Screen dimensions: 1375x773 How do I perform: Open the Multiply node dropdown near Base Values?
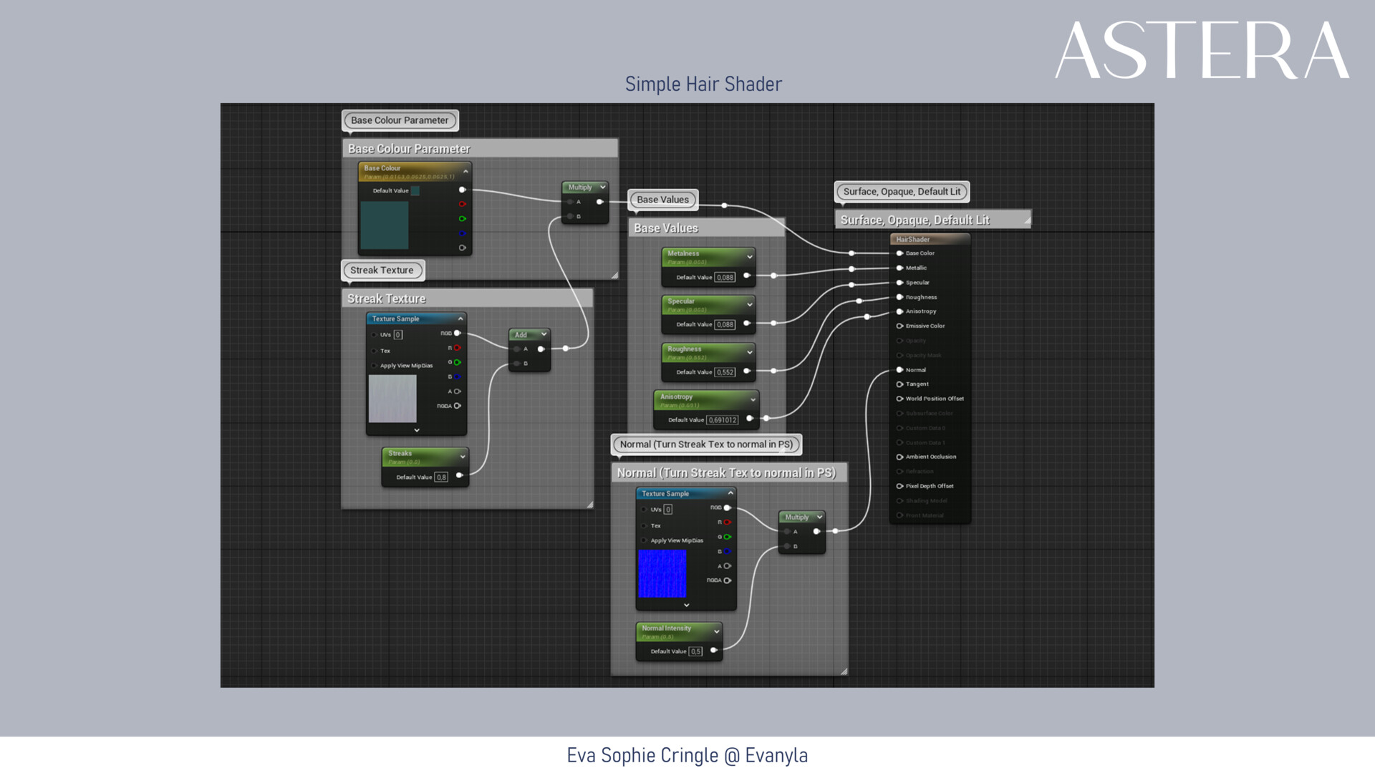point(603,188)
